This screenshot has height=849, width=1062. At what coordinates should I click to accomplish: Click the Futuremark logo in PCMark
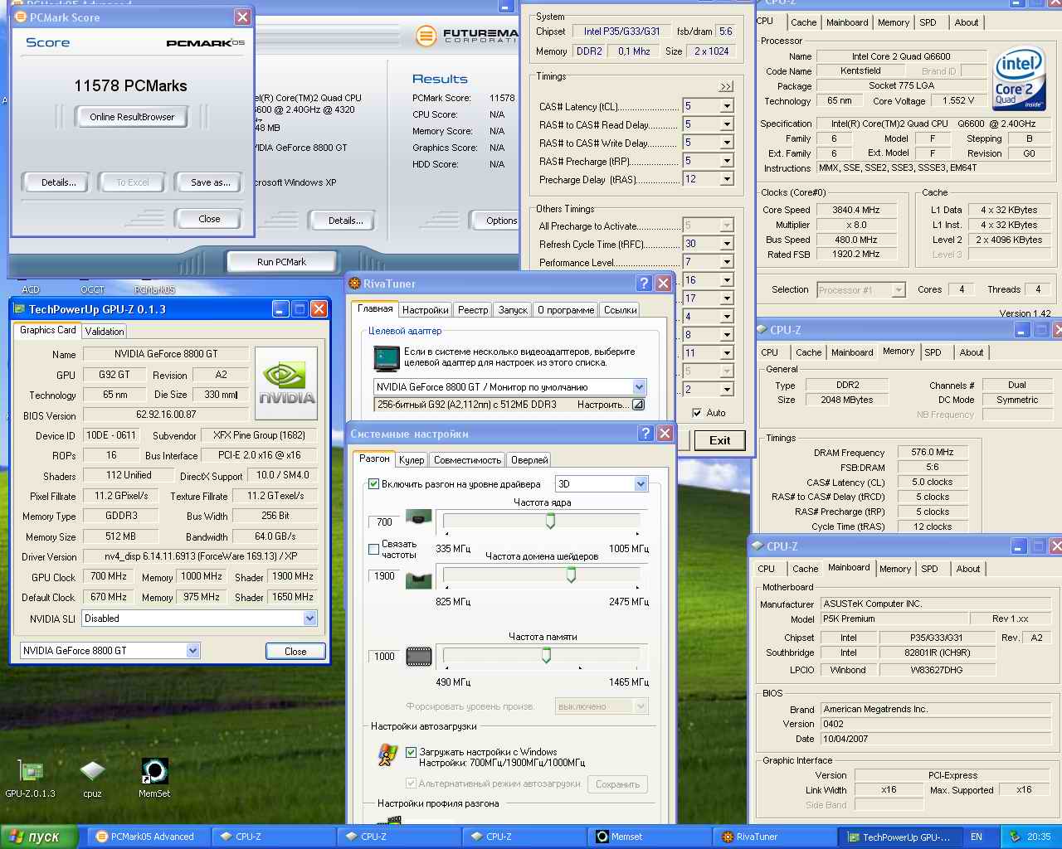[426, 36]
